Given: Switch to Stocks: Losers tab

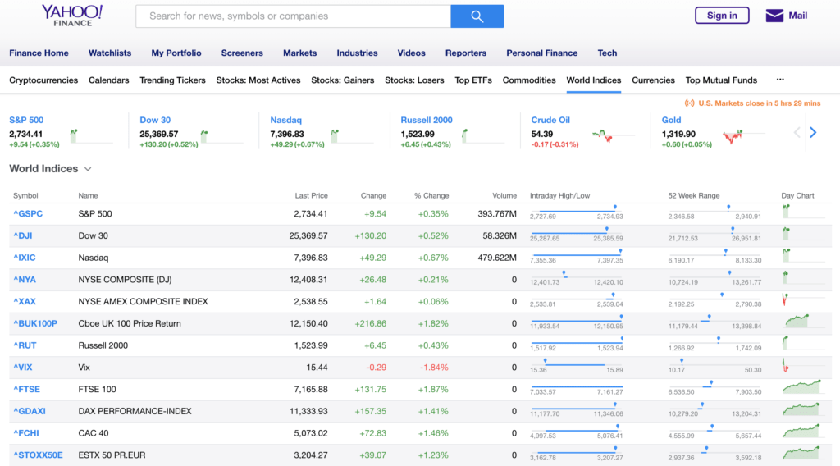Looking at the screenshot, I should click(x=414, y=80).
